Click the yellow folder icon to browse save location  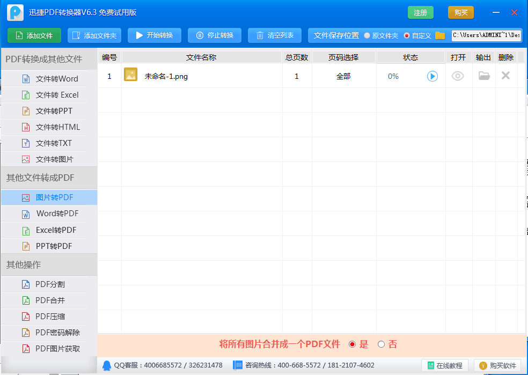(440, 35)
